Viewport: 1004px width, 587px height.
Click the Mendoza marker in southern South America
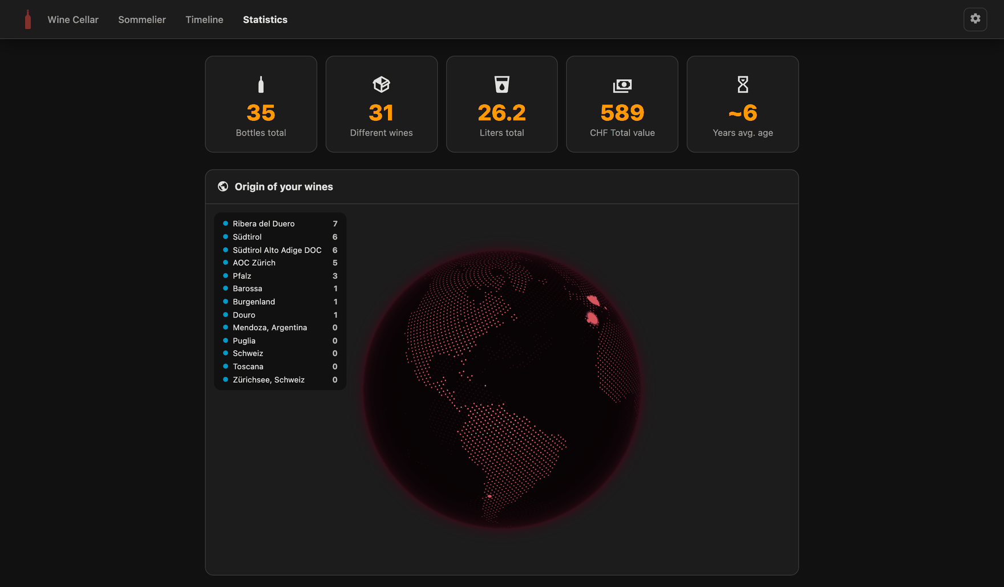[x=489, y=496]
